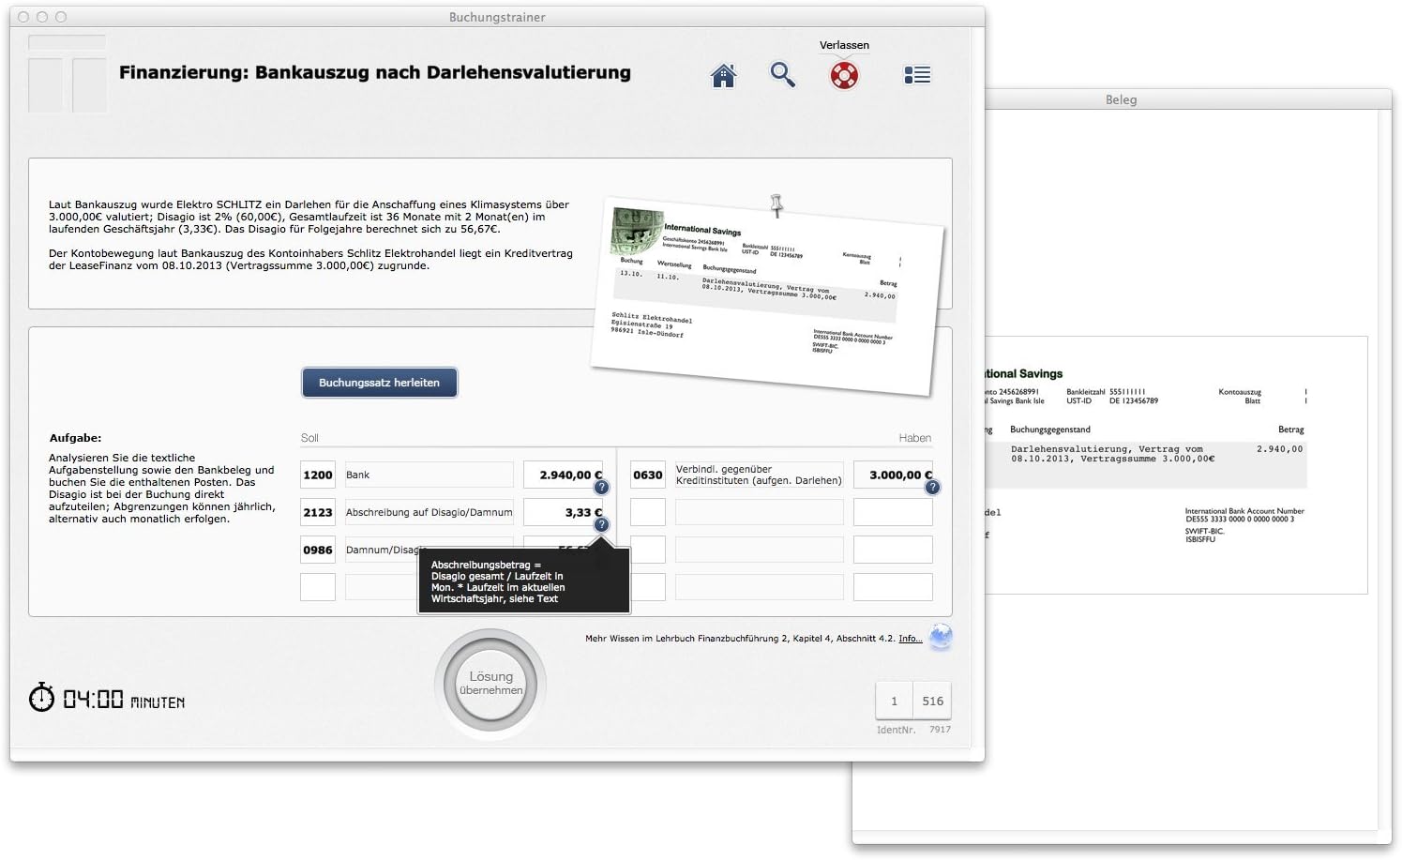Select the Soll account field showing 1200
Image resolution: width=1402 pixels, height=860 pixels.
[317, 475]
